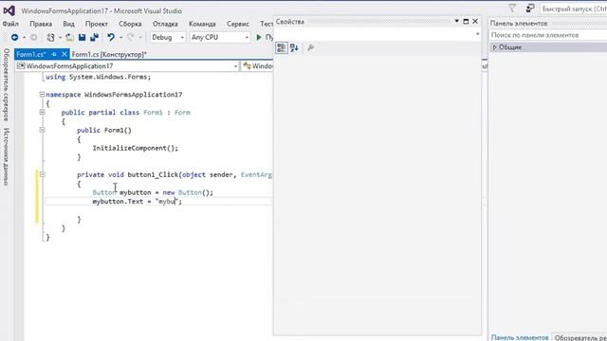
Task: Open the Правка menu
Action: (41, 24)
